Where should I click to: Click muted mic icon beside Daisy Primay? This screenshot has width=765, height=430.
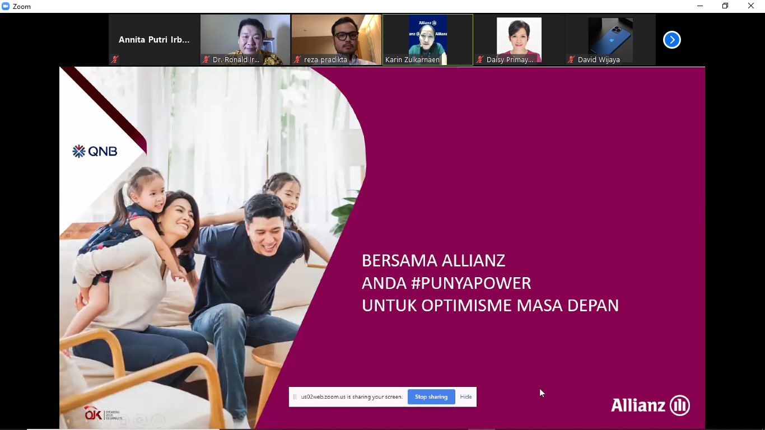480,59
